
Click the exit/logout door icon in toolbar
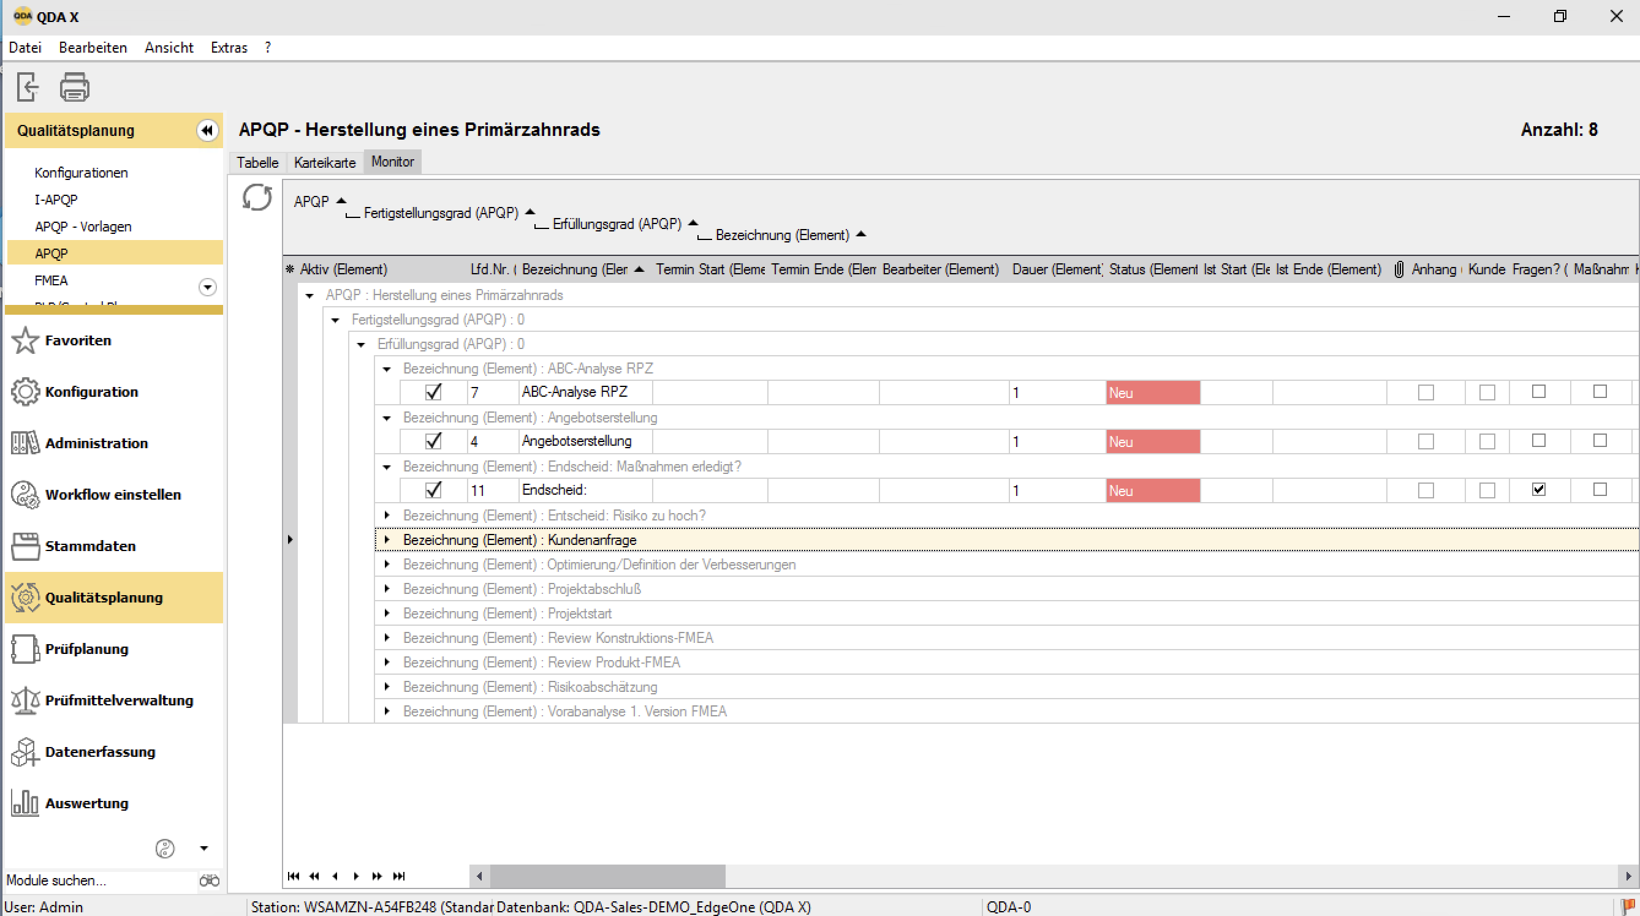[28, 86]
